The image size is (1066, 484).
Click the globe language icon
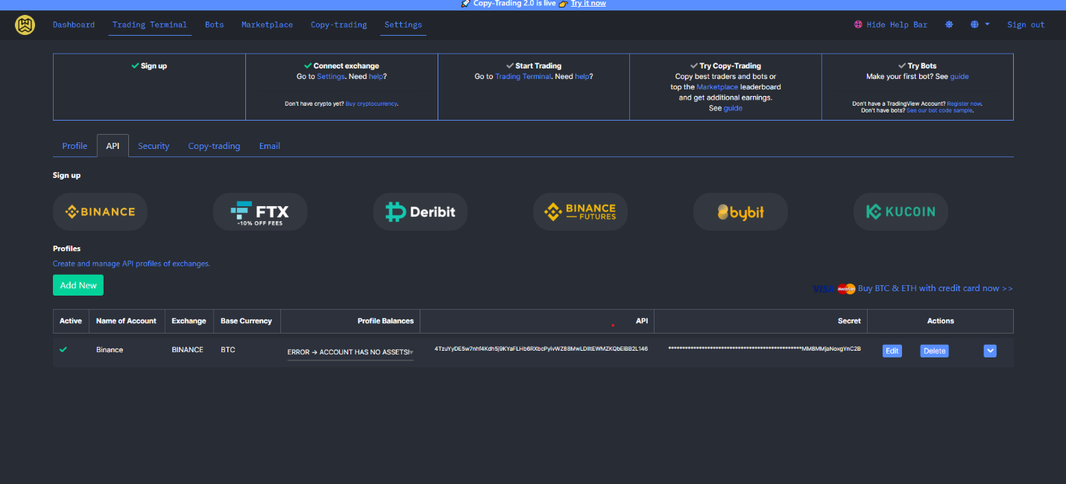click(974, 25)
